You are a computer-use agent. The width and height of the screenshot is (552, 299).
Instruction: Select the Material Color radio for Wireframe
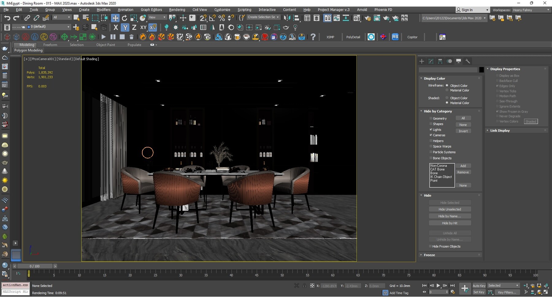pos(447,90)
